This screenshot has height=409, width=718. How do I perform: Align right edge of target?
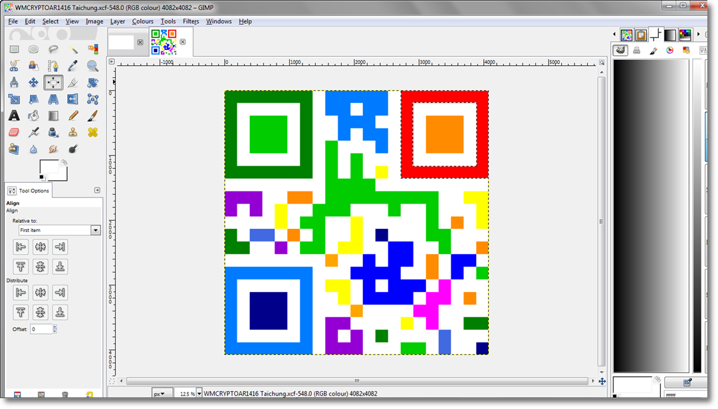point(60,247)
